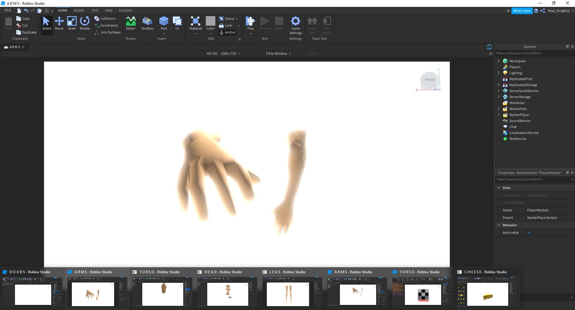Viewport: 575px width, 310px height.
Task: Click the Lighting bulb icon
Action: (505, 73)
